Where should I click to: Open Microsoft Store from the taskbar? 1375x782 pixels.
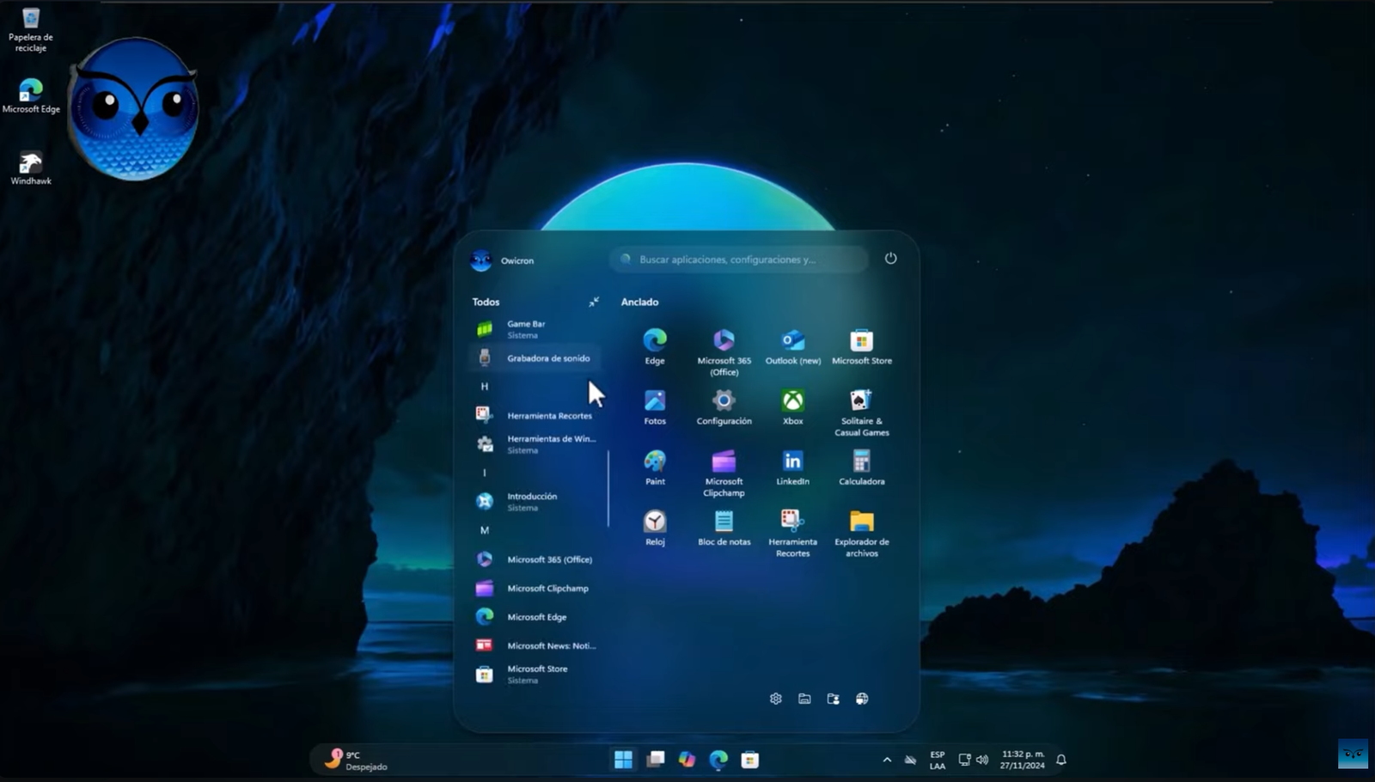[750, 760]
